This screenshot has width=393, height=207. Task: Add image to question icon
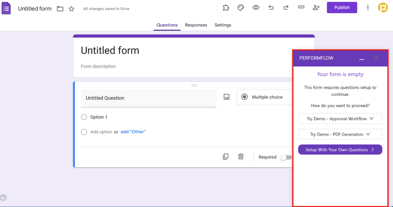[226, 97]
